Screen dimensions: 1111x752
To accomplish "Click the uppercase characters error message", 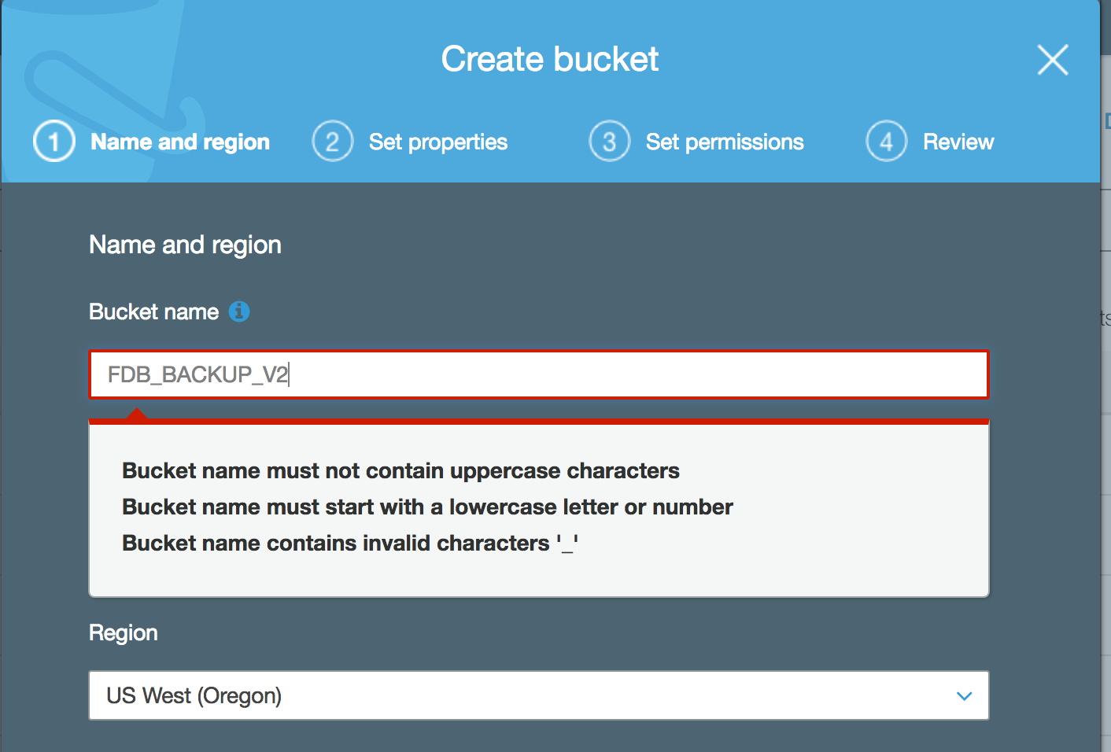I will (400, 470).
